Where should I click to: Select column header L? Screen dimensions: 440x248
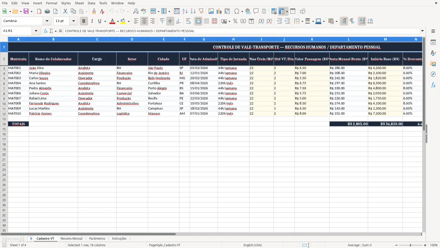coord(348,39)
